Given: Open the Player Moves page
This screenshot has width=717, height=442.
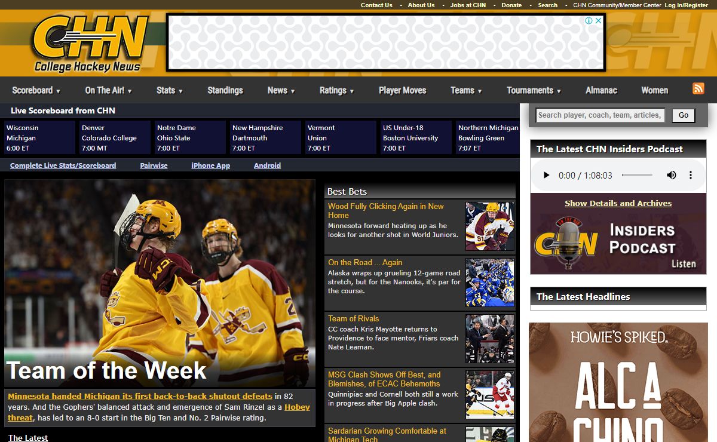Looking at the screenshot, I should 403,90.
